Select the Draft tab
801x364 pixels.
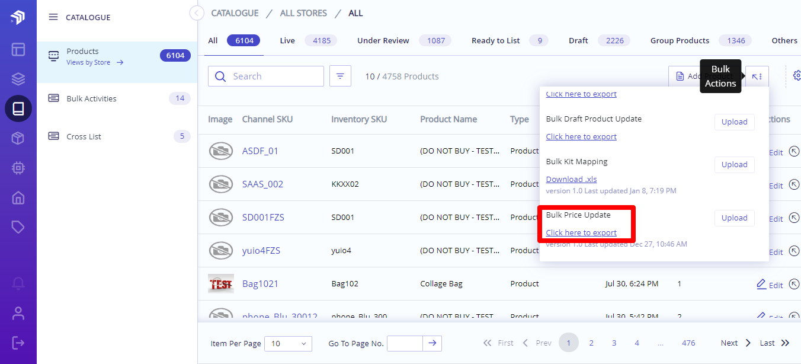[578, 40]
